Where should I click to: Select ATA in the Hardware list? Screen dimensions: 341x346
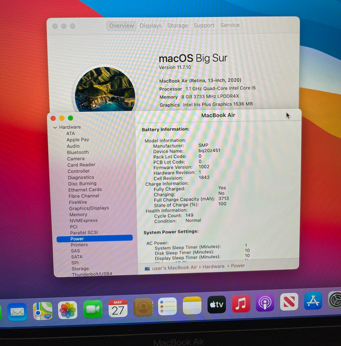point(71,133)
